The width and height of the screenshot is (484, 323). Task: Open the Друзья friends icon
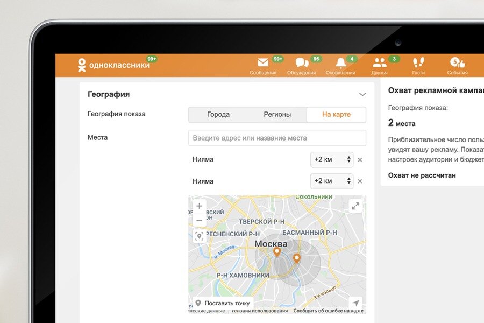pos(379,62)
